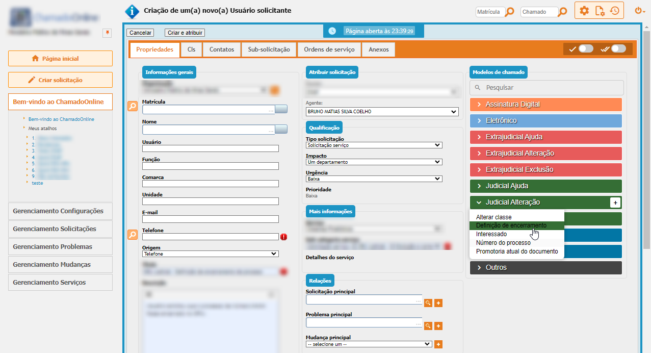Expand the Assinatura Digital model group
Viewport: 651px width, 353px height.
point(546,105)
